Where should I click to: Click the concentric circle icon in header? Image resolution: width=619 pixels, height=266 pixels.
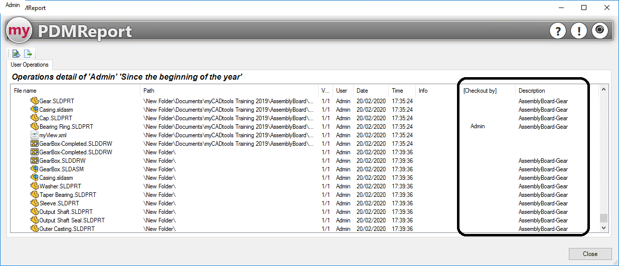point(599,31)
